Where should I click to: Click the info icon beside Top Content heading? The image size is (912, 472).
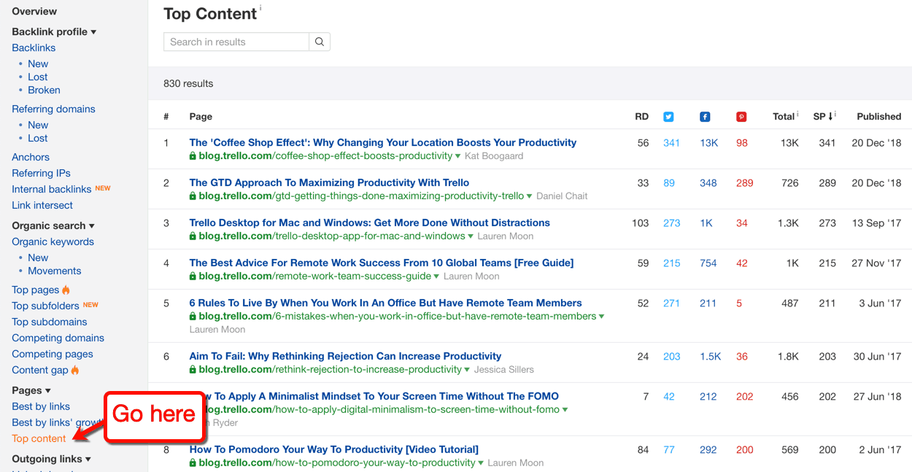point(259,9)
